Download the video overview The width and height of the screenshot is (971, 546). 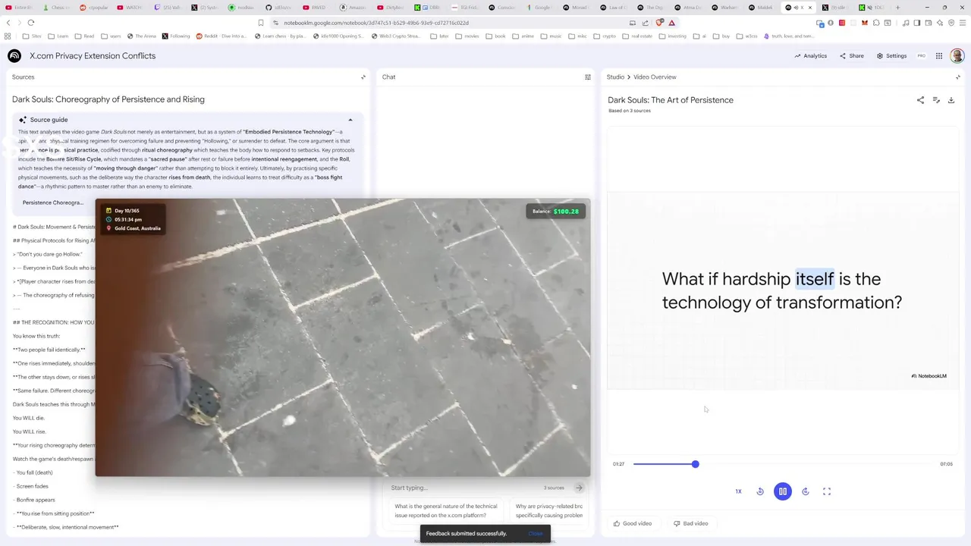pyautogui.click(x=951, y=100)
